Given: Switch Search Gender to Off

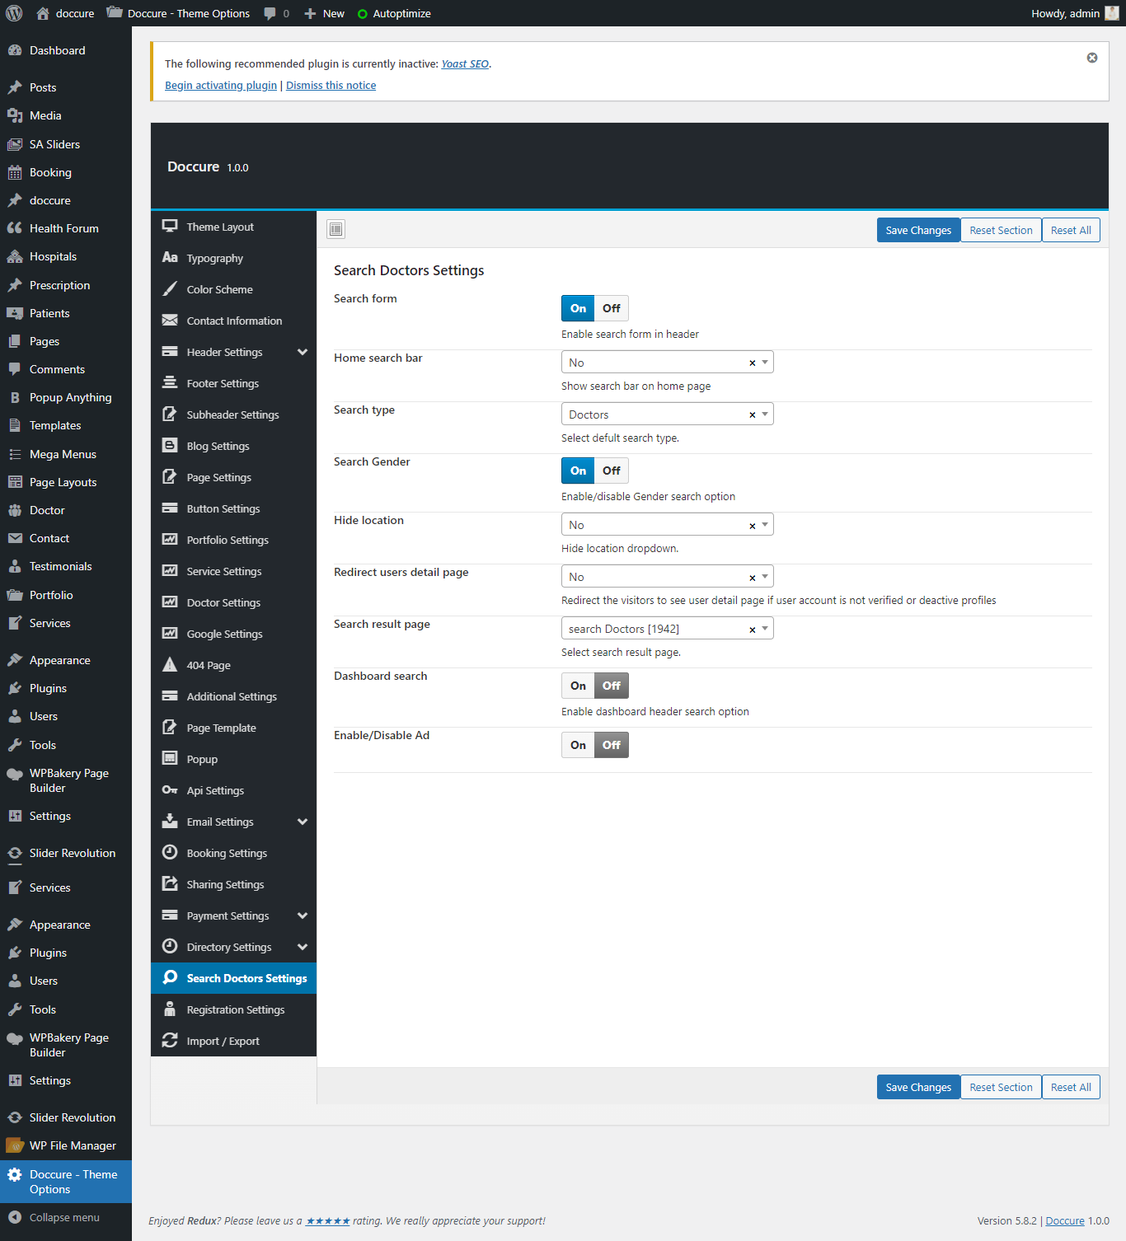Looking at the screenshot, I should pyautogui.click(x=611, y=471).
